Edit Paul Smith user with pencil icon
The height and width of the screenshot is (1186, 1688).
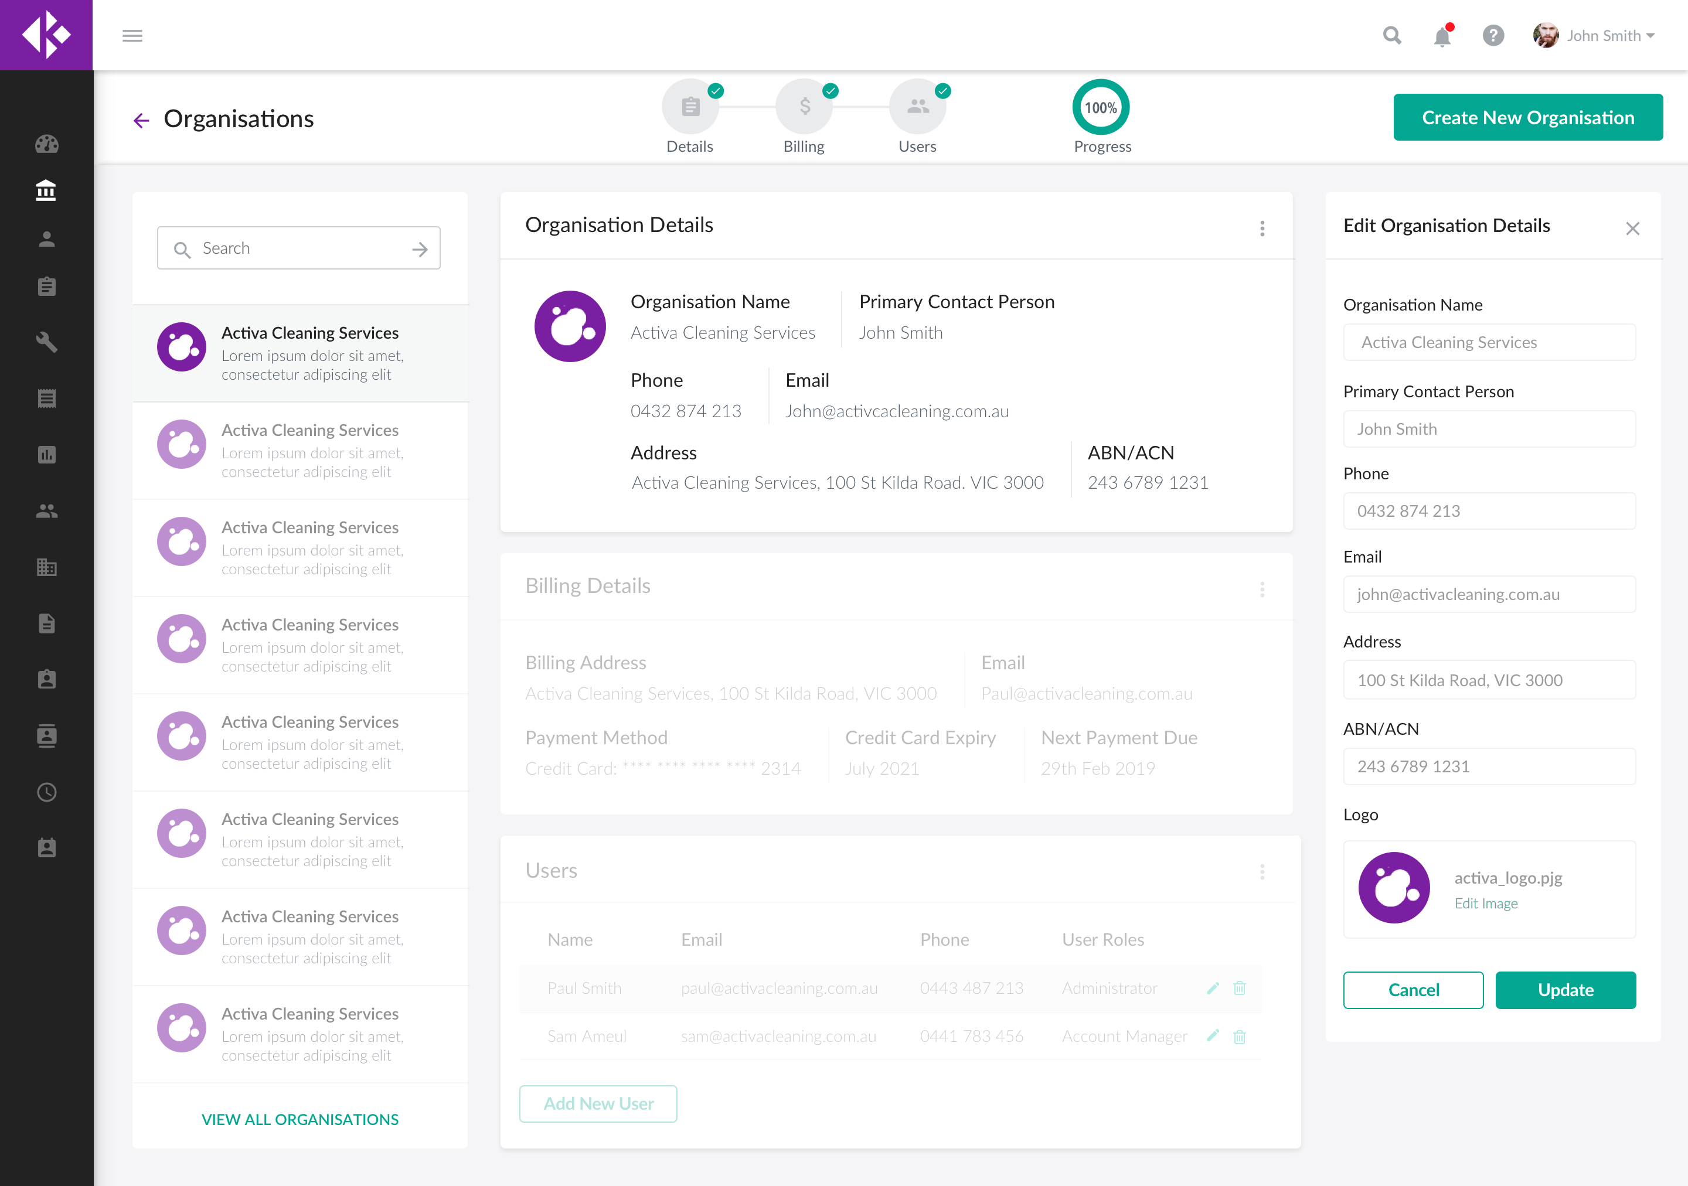pos(1212,989)
